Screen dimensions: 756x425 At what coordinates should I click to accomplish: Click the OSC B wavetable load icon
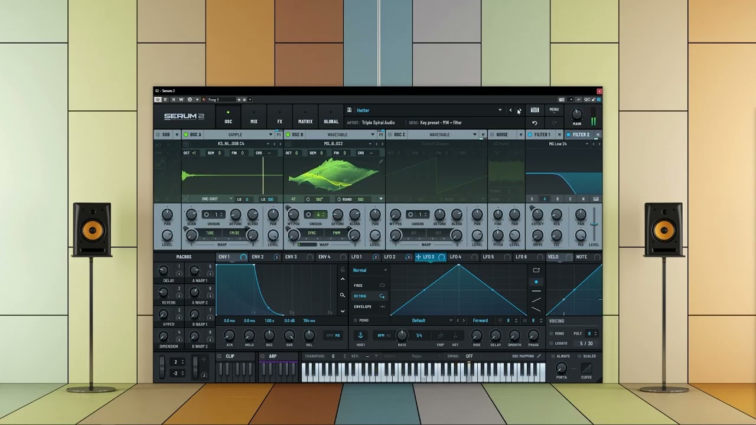point(289,143)
